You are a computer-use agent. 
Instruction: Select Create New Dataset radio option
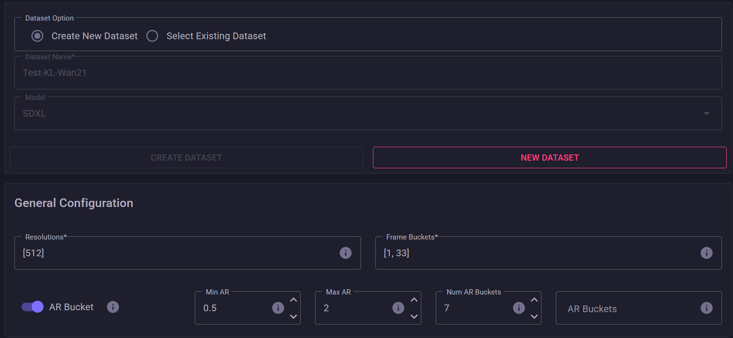[x=37, y=36]
